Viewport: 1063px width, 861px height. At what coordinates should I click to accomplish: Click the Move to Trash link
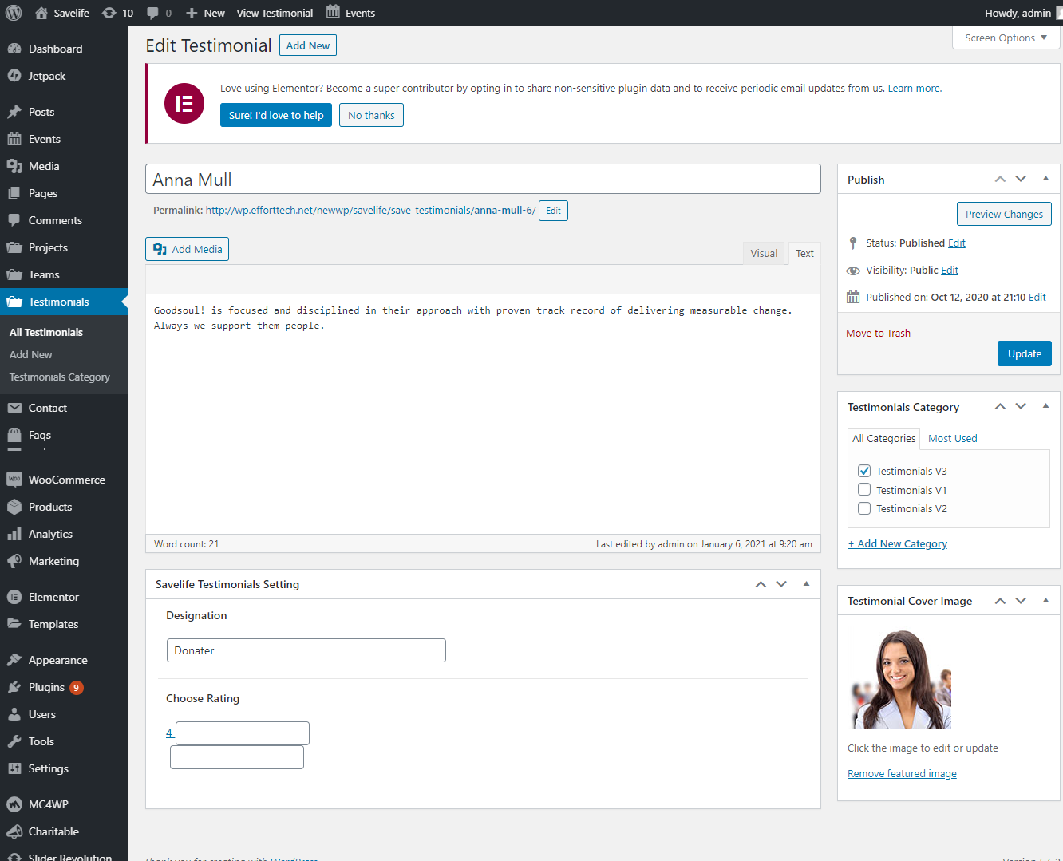click(x=878, y=333)
